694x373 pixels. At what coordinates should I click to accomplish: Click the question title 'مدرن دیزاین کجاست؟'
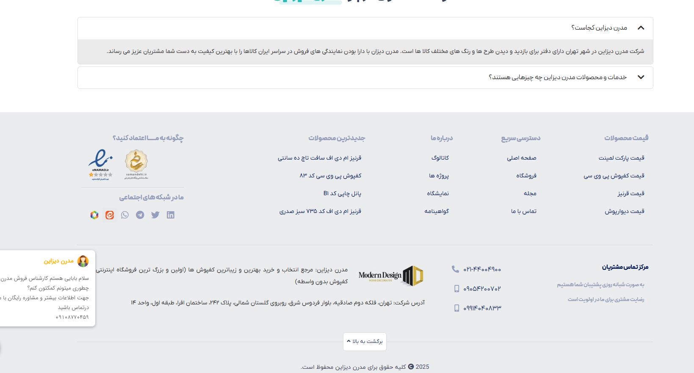tap(599, 28)
